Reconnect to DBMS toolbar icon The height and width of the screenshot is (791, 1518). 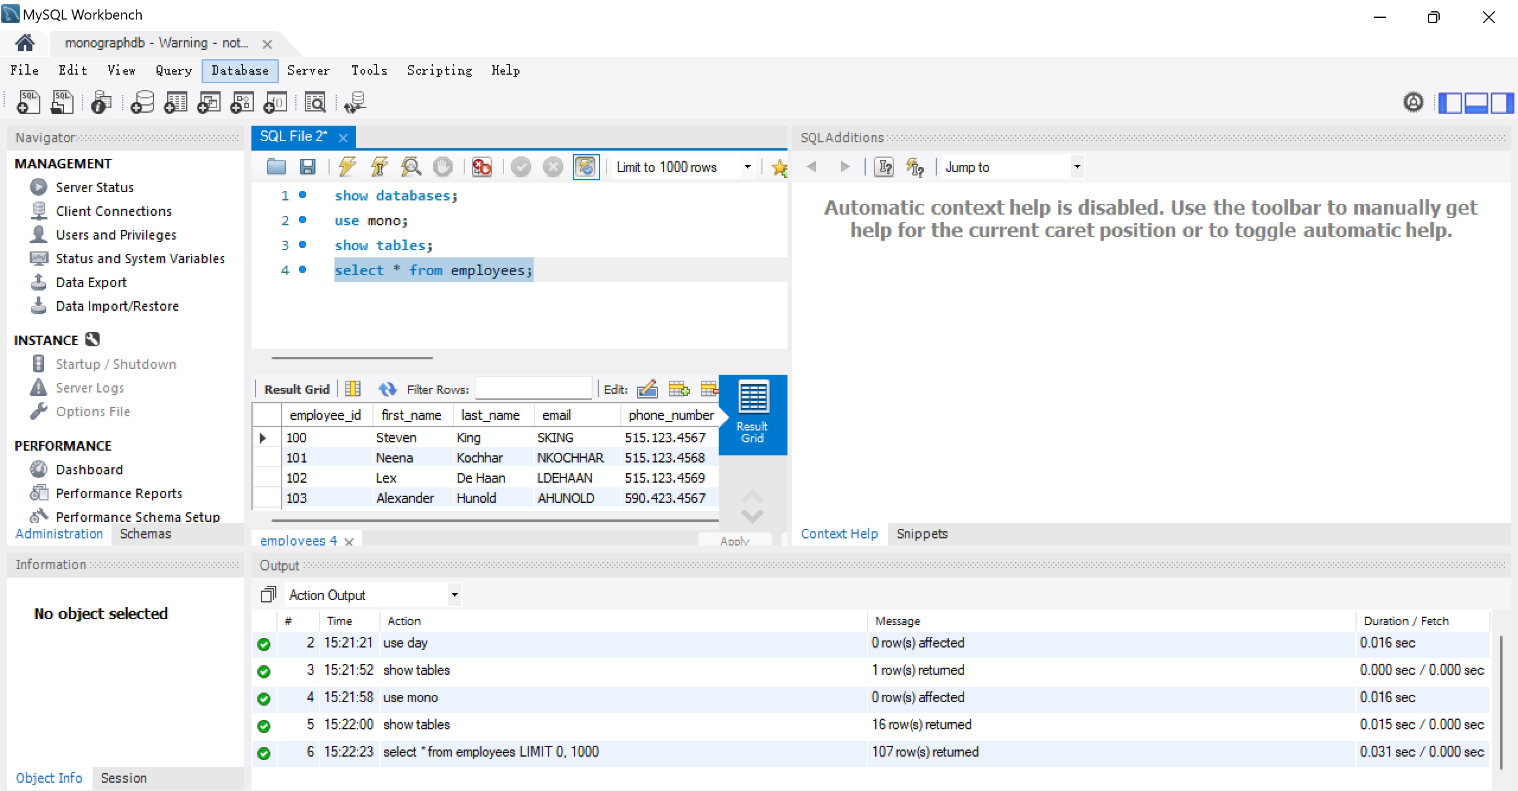(355, 103)
